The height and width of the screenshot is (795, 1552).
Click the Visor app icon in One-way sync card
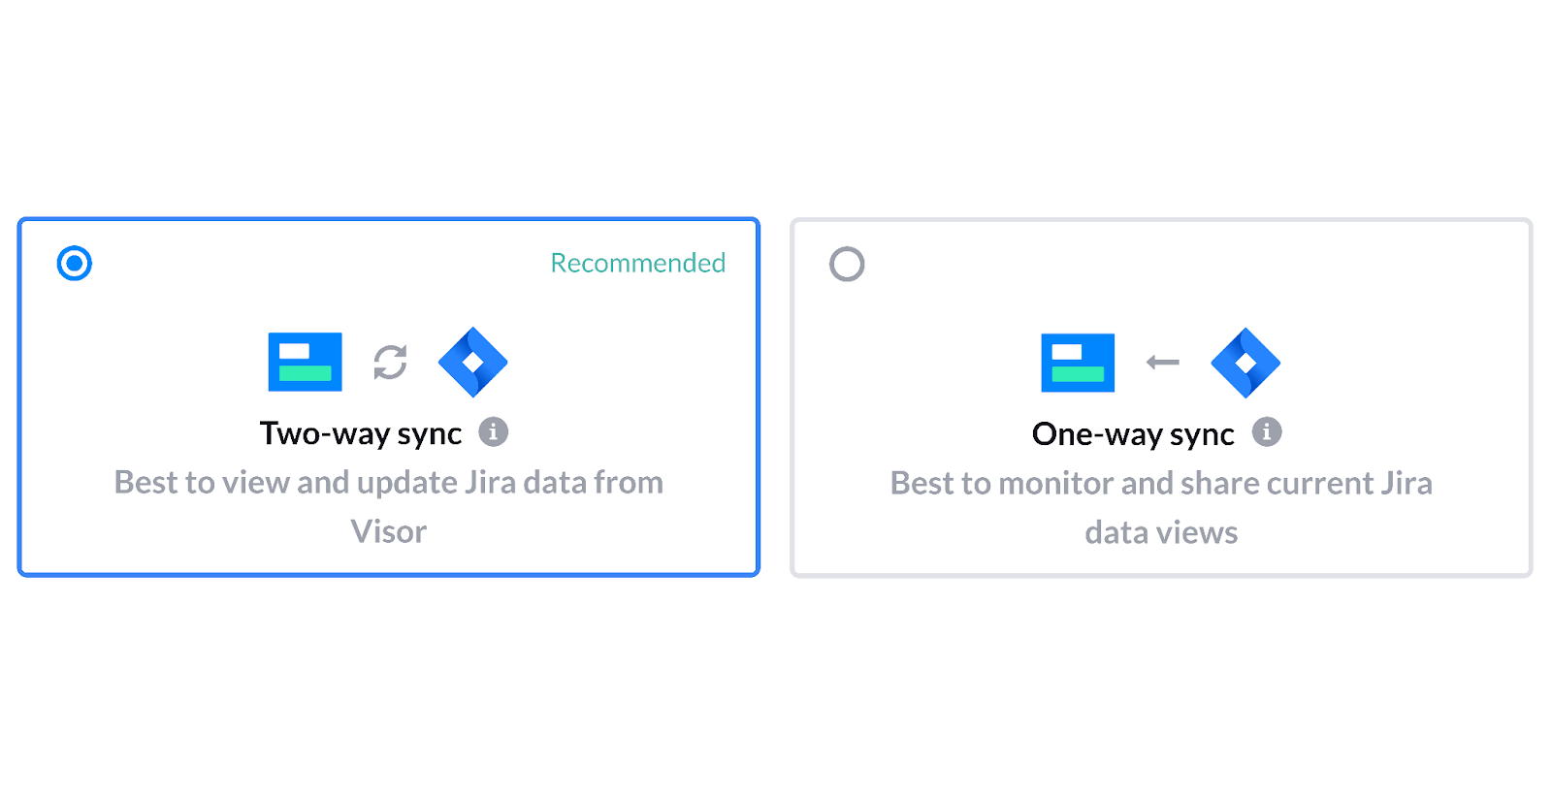[1077, 363]
